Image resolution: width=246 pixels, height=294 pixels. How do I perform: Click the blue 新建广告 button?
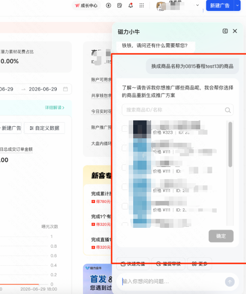tap(220, 5)
